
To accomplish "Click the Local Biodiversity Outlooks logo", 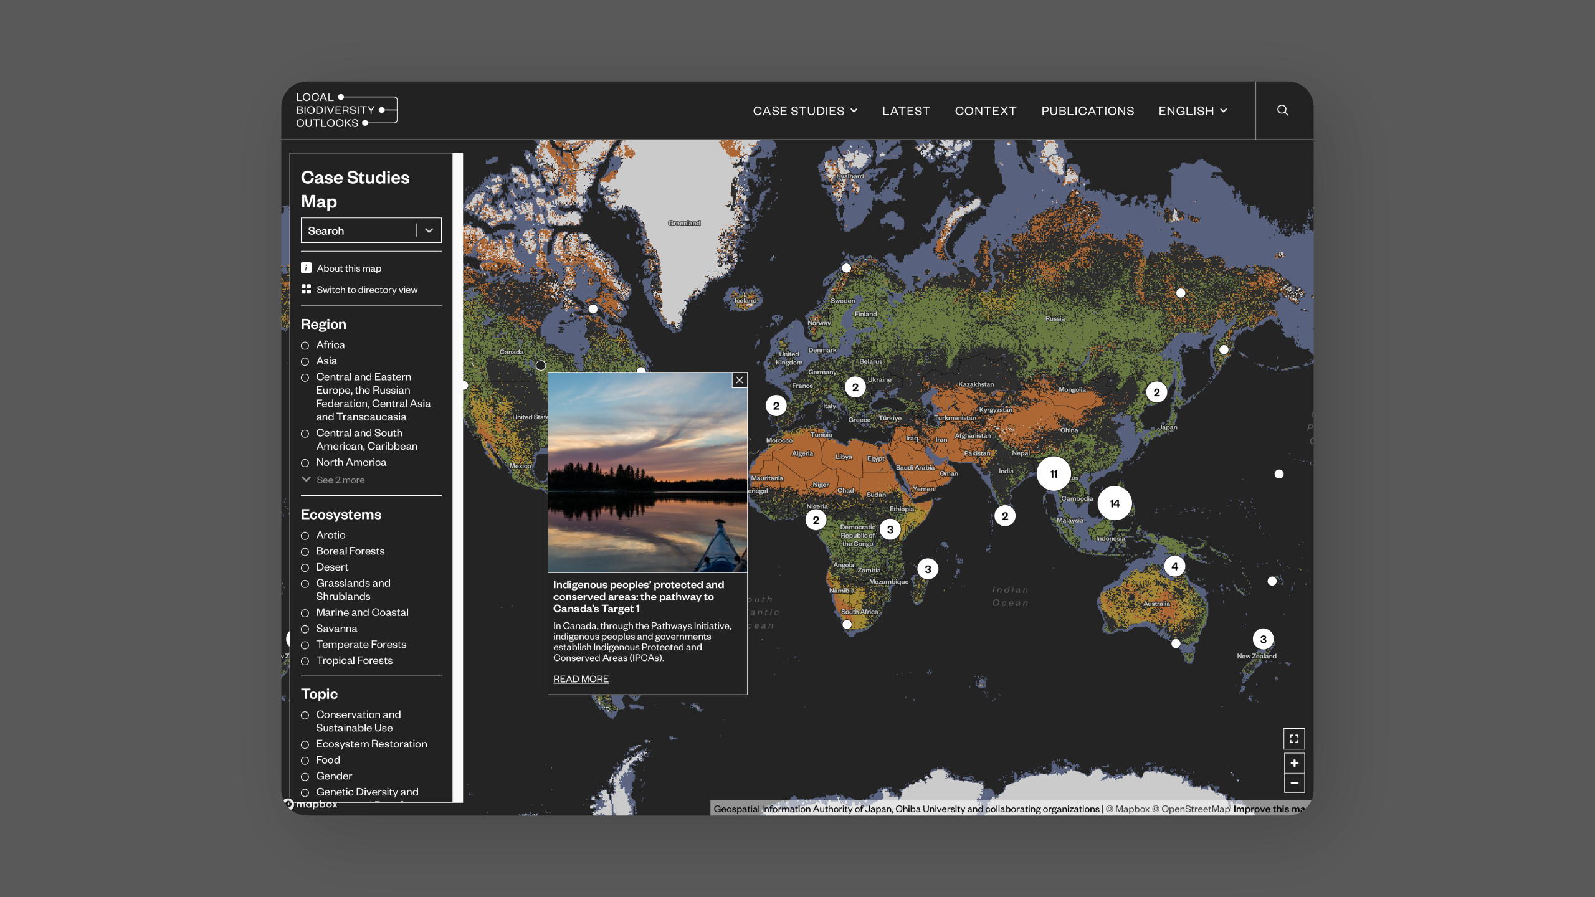I will click(346, 110).
